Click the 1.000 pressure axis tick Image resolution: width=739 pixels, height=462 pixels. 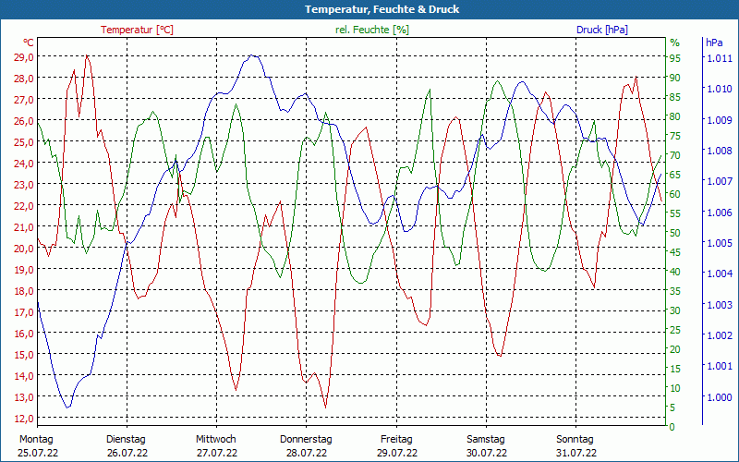pos(718,397)
